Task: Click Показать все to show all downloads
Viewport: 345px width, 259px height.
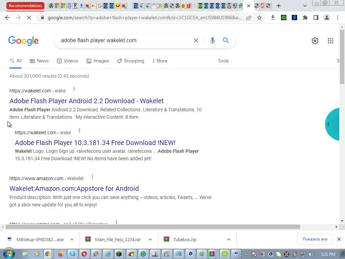Action: [x=315, y=239]
